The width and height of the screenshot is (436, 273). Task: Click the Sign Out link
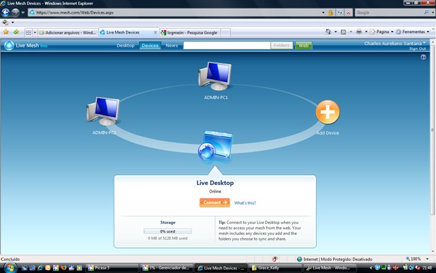[418, 49]
